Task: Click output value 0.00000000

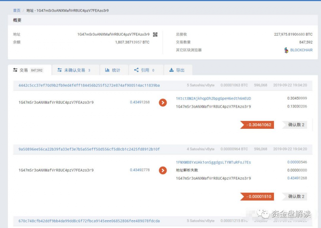Action: [x=297, y=170]
